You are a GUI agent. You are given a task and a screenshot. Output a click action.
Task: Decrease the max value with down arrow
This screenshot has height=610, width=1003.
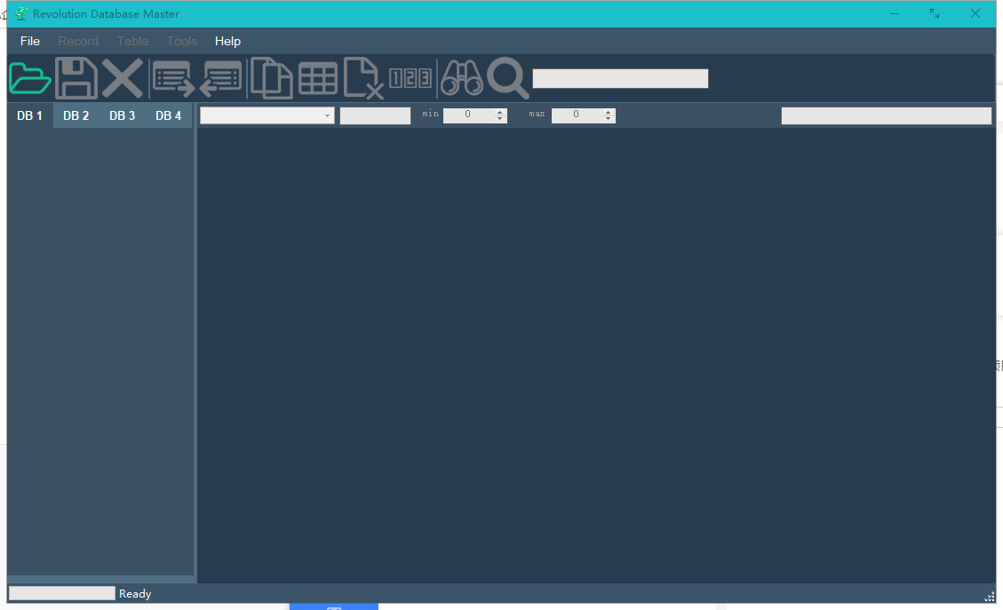[609, 119]
